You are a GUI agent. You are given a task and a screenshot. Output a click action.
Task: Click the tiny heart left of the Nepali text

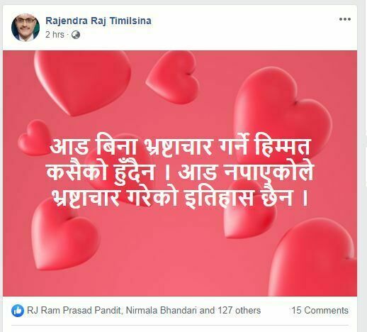coord(33,138)
